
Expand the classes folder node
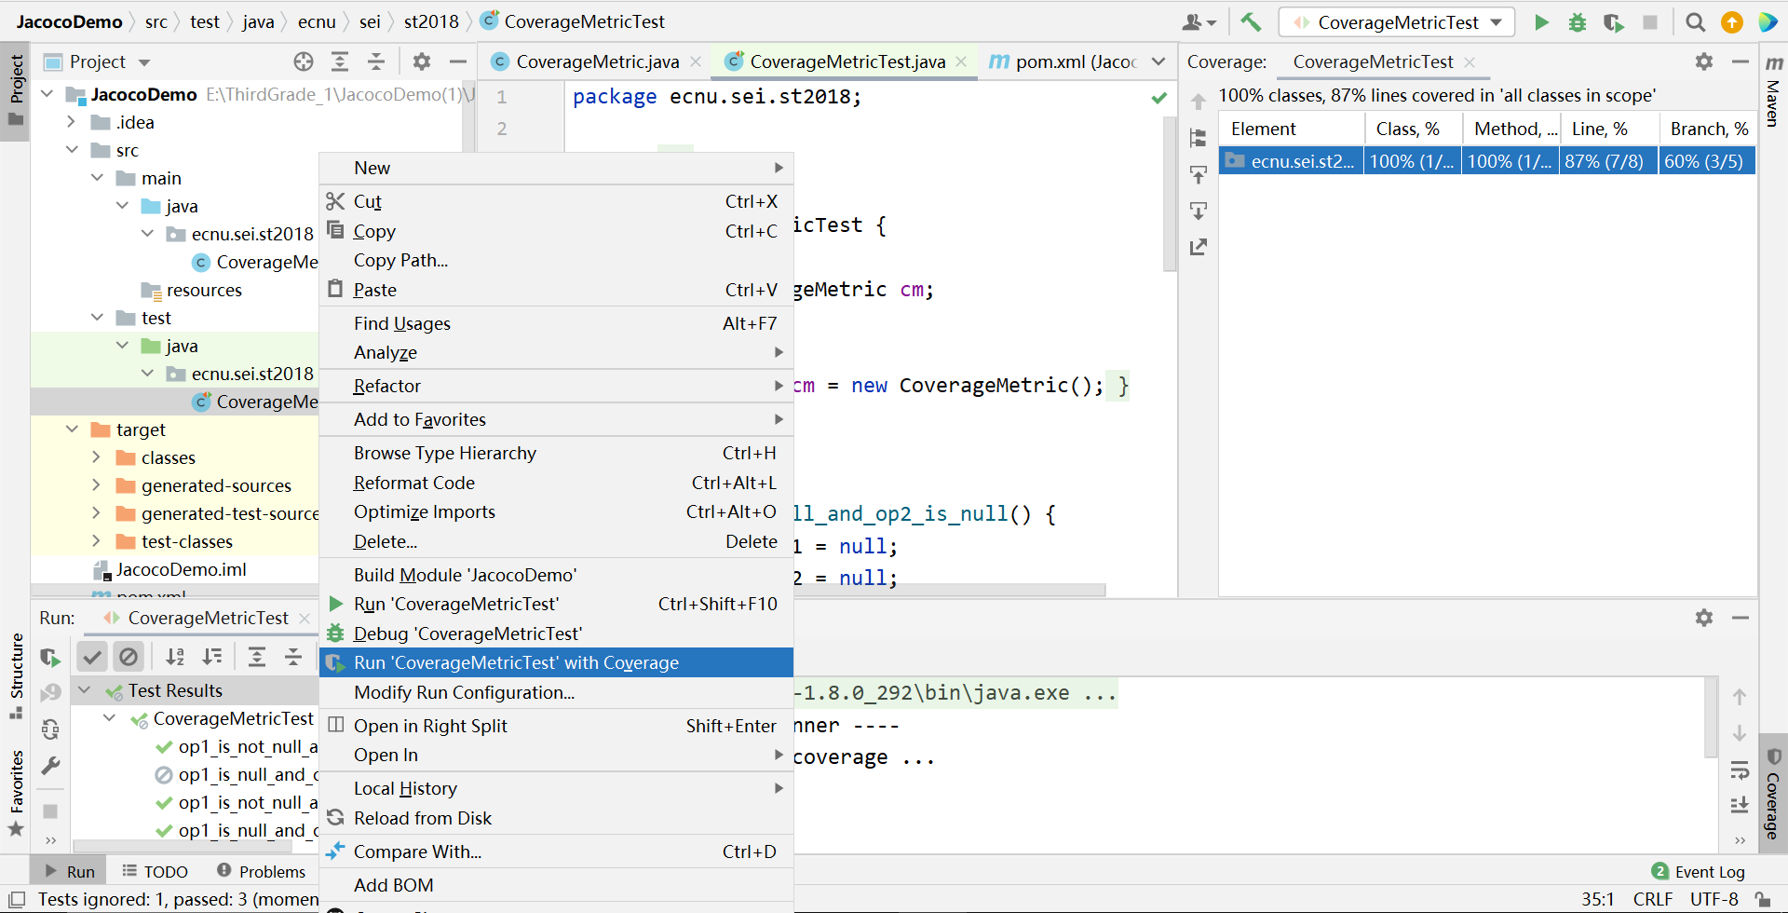pos(96,457)
